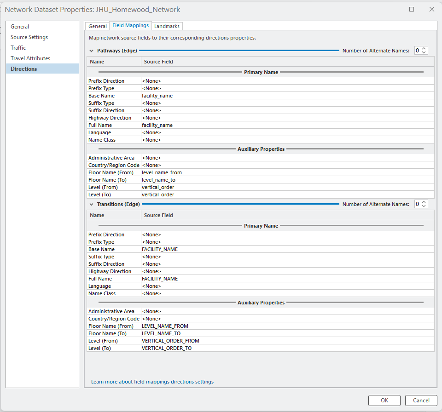Image resolution: width=442 pixels, height=412 pixels.
Task: Click Transitions Number of Alternate Names field
Action: [418, 204]
